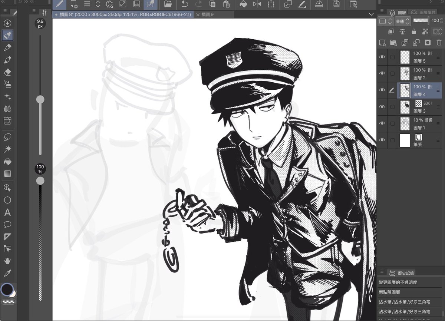Image resolution: width=445 pixels, height=321 pixels.
Task: Tick the checkbox beside 圖層 5
Action: tap(392, 57)
